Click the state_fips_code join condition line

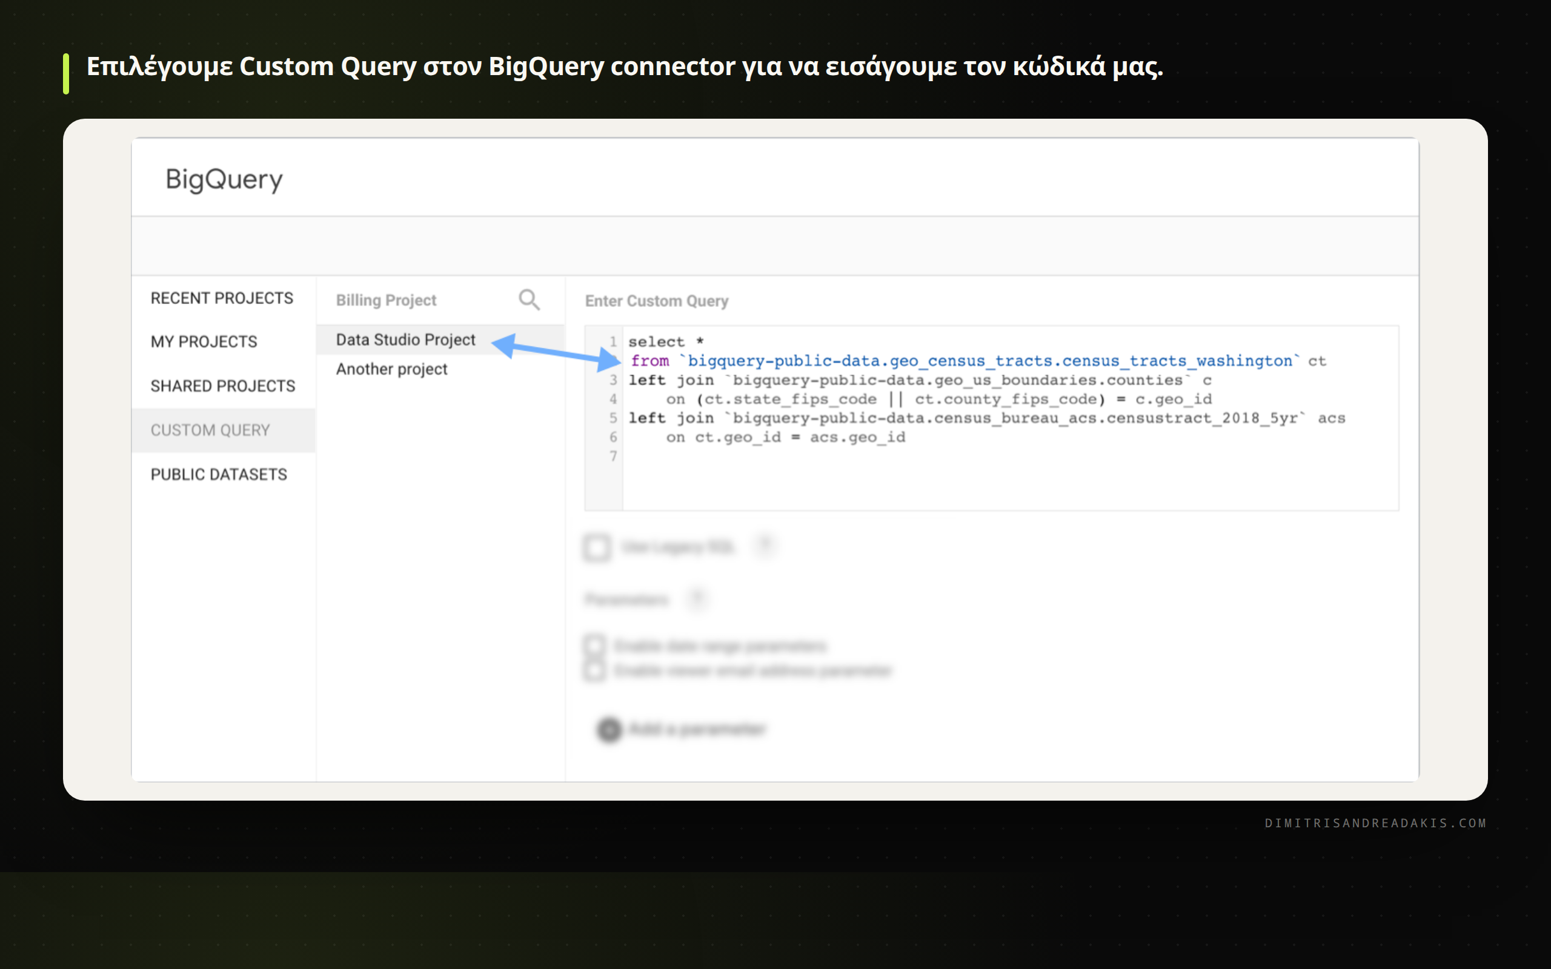coord(939,399)
